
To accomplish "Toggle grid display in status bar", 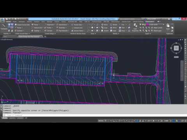I will click(106, 121).
